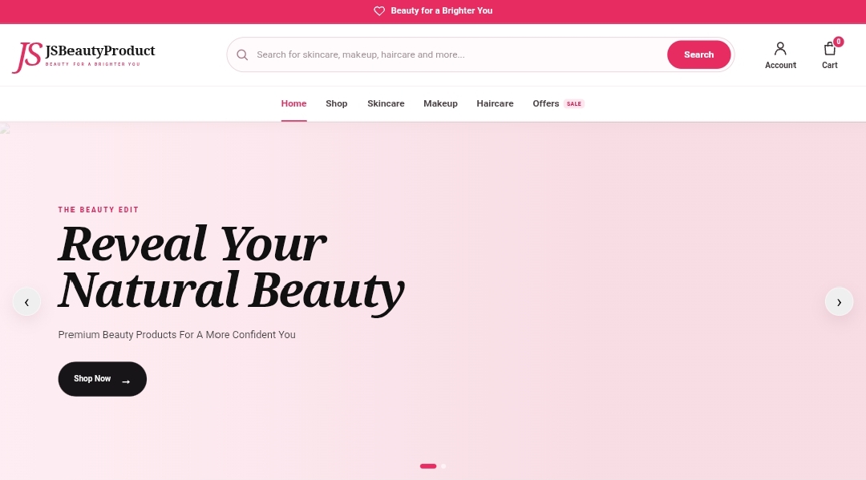Go to the previous hero slide
The image size is (866, 480).
[x=26, y=302]
